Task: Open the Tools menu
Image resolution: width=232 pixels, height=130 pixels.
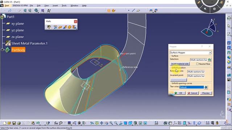Action: 64,5
